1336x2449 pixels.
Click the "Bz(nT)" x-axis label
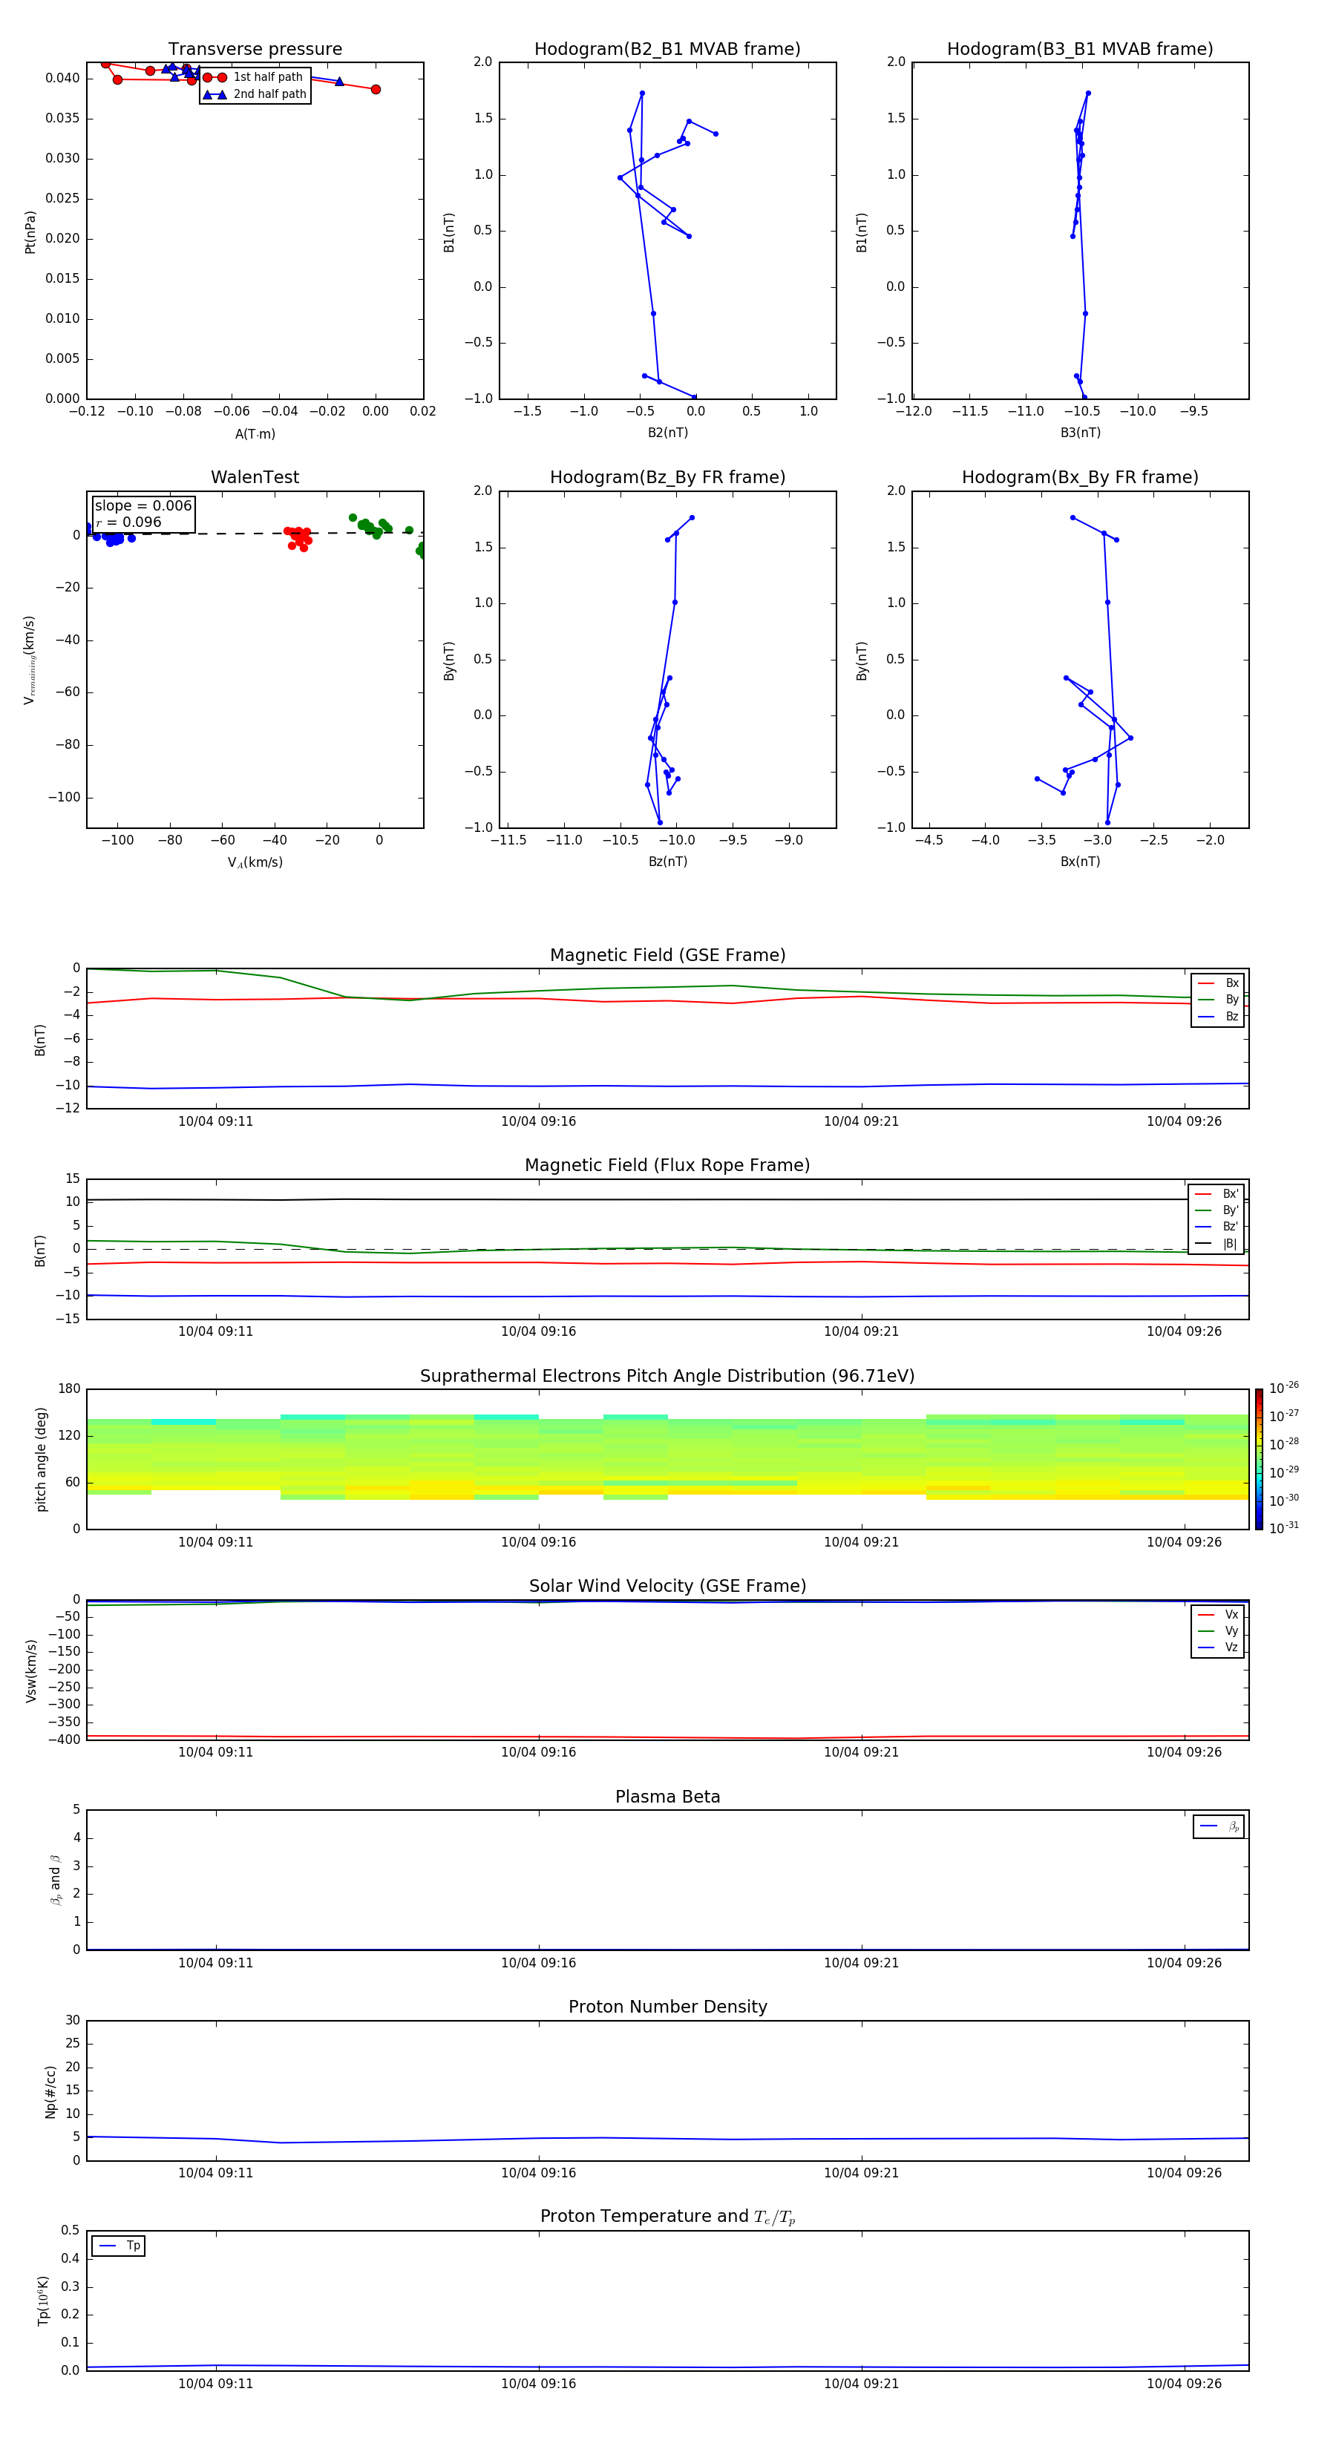pos(667,862)
